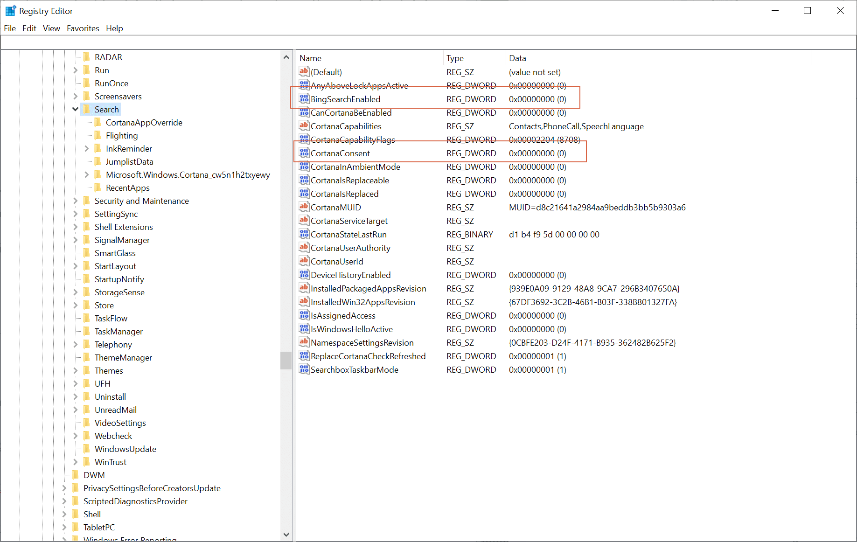Viewport: 857px width, 542px height.
Task: Open the View menu
Action: coord(51,28)
